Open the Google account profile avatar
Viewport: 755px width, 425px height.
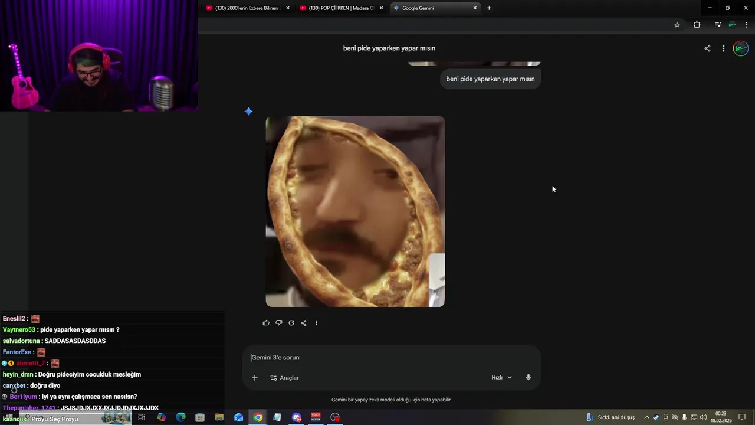point(740,48)
